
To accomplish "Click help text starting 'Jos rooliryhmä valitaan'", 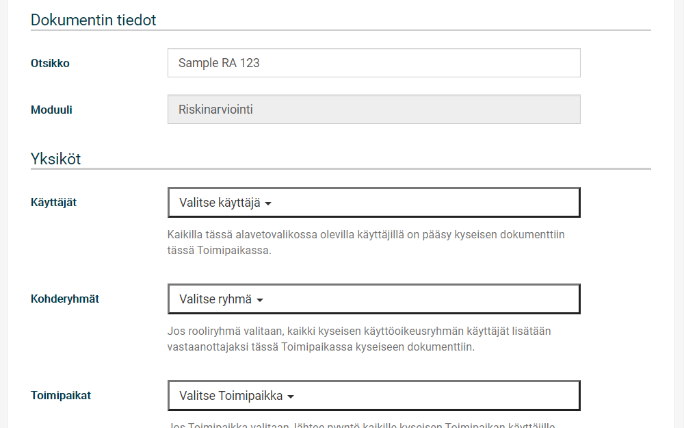I will tap(359, 339).
